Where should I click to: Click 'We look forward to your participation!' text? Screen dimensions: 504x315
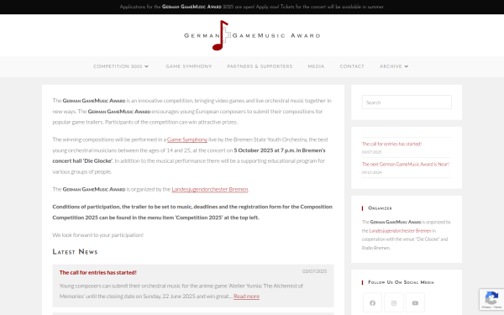point(98,235)
